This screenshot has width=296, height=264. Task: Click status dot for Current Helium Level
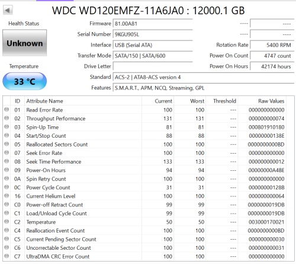(7, 196)
